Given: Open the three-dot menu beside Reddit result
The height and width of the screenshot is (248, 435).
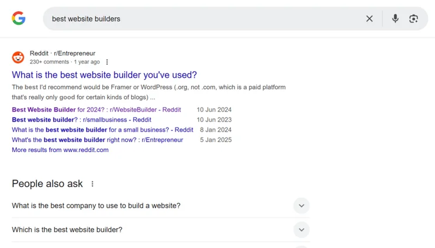Looking at the screenshot, I should pyautogui.click(x=107, y=62).
